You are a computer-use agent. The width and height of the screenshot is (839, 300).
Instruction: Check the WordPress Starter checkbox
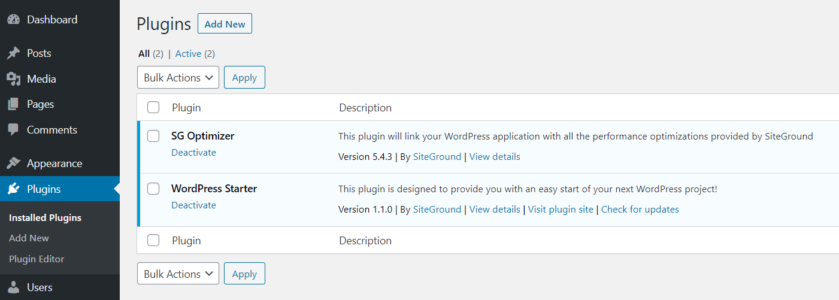[x=153, y=189]
